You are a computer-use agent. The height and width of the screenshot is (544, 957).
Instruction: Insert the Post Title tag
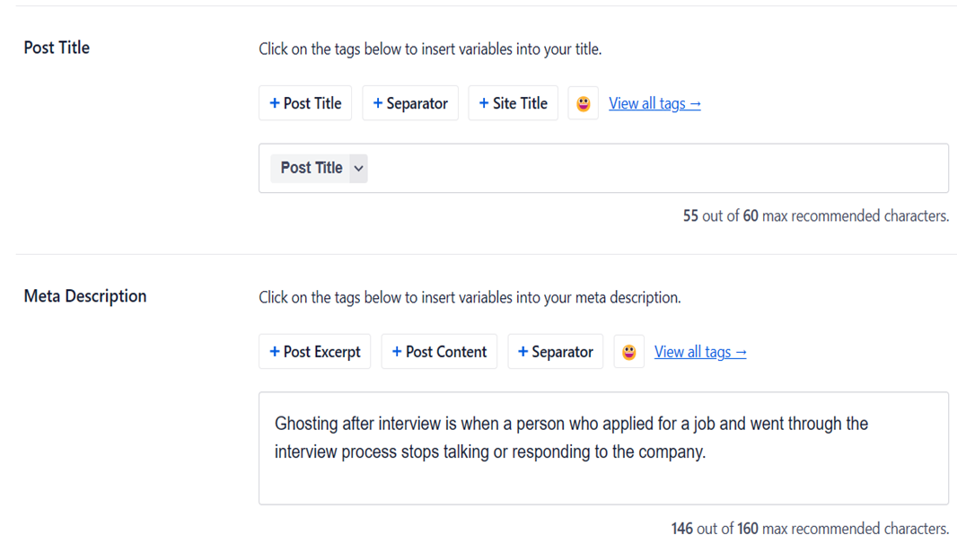[305, 103]
